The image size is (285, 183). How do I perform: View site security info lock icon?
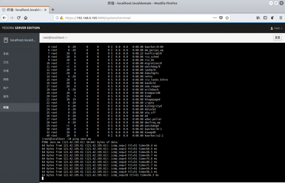point(62,18)
